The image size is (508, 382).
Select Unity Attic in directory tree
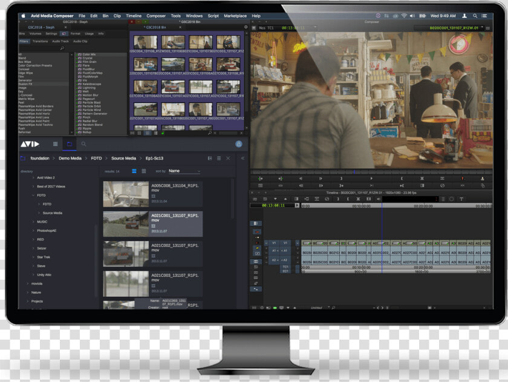44,275
